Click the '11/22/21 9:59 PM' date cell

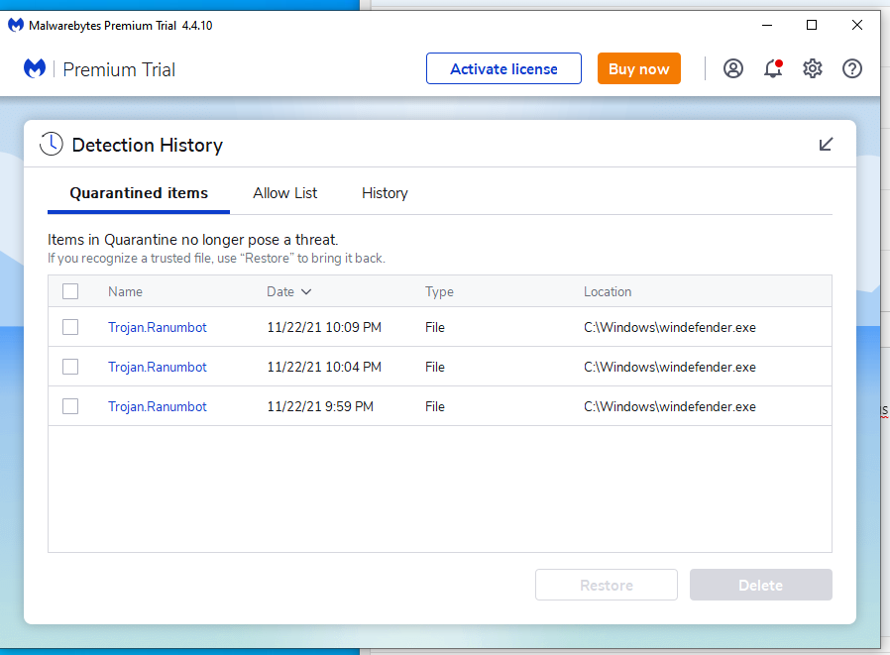(320, 407)
